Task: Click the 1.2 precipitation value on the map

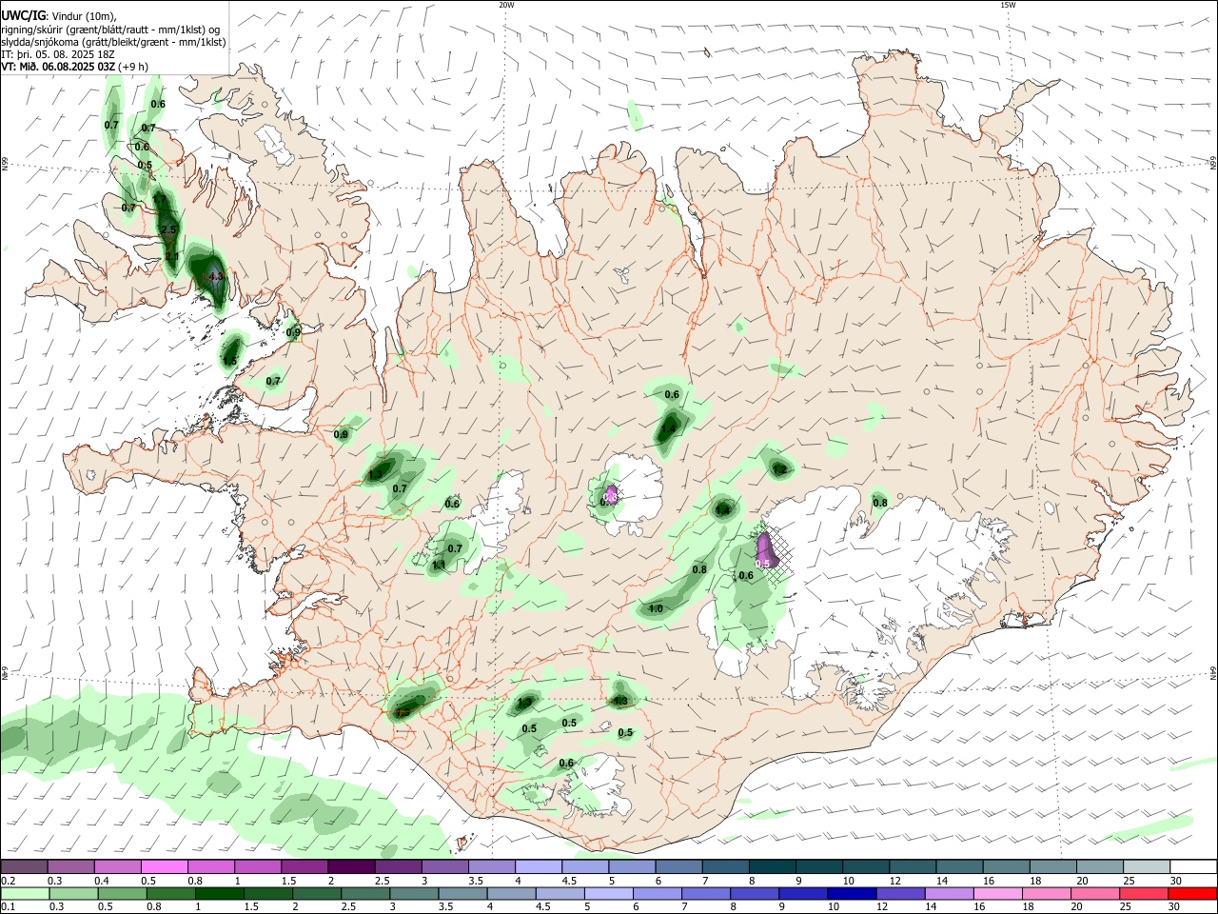Action: tap(780, 469)
